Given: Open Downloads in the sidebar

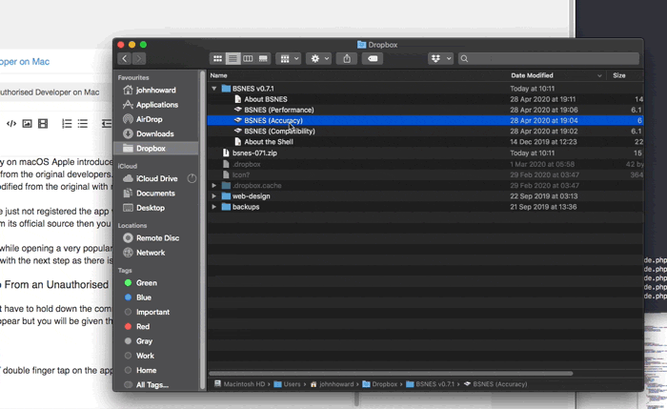Looking at the screenshot, I should [155, 133].
